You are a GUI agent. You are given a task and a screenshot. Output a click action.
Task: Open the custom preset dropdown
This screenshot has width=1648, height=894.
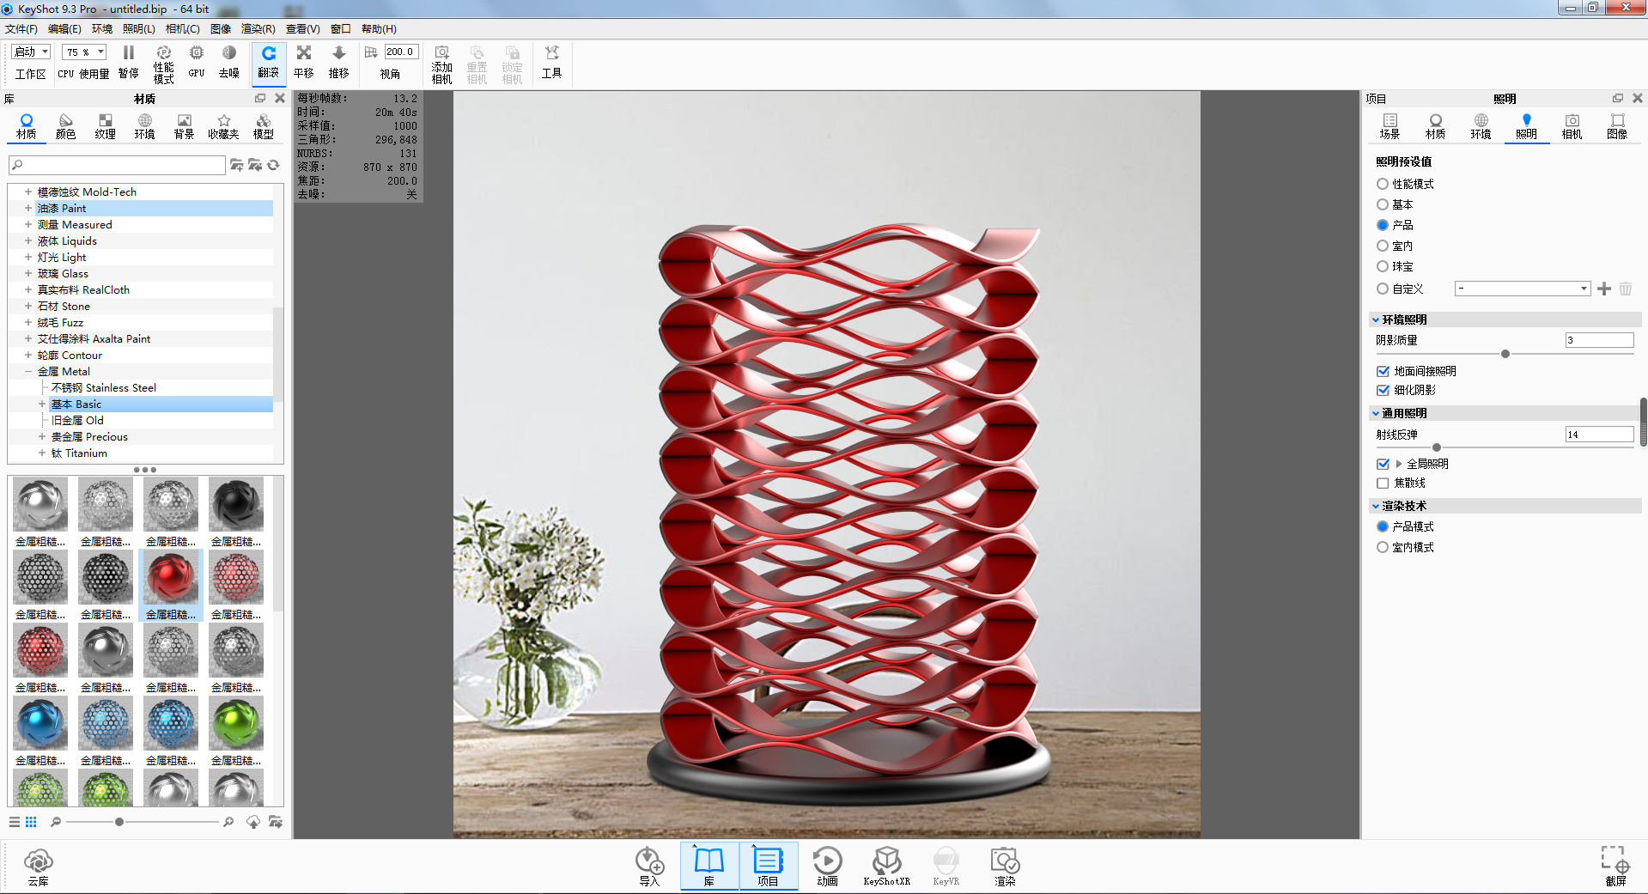[1523, 289]
